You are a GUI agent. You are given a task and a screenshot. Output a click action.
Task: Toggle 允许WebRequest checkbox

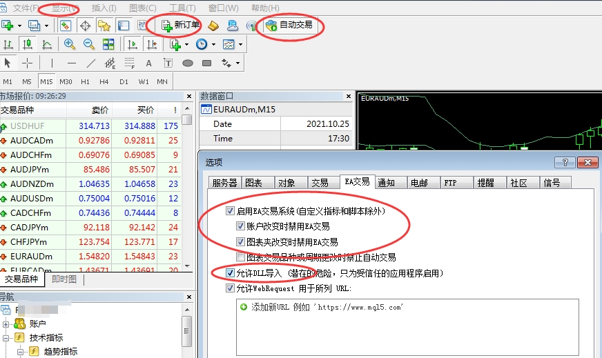(230, 288)
